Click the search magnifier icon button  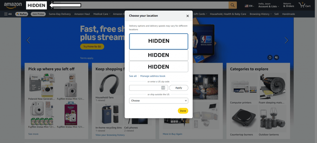click(x=232, y=5)
